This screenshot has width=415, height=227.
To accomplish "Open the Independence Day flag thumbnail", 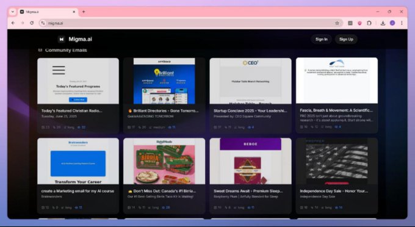I will 337,161.
